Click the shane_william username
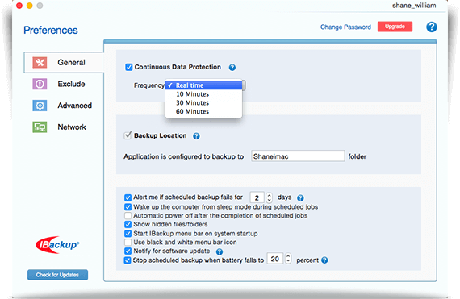The image size is (460, 299). [x=414, y=6]
